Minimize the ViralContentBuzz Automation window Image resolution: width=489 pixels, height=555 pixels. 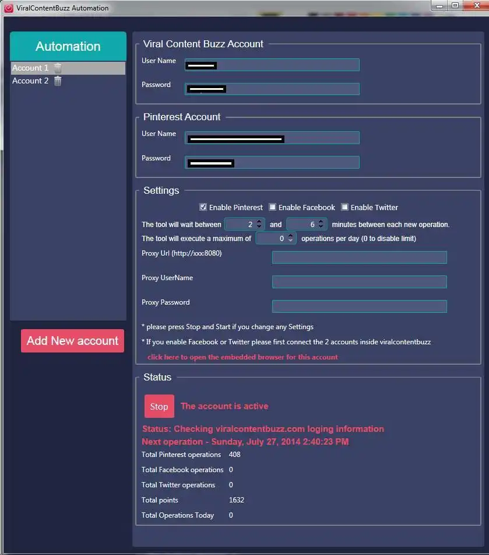(x=439, y=6)
